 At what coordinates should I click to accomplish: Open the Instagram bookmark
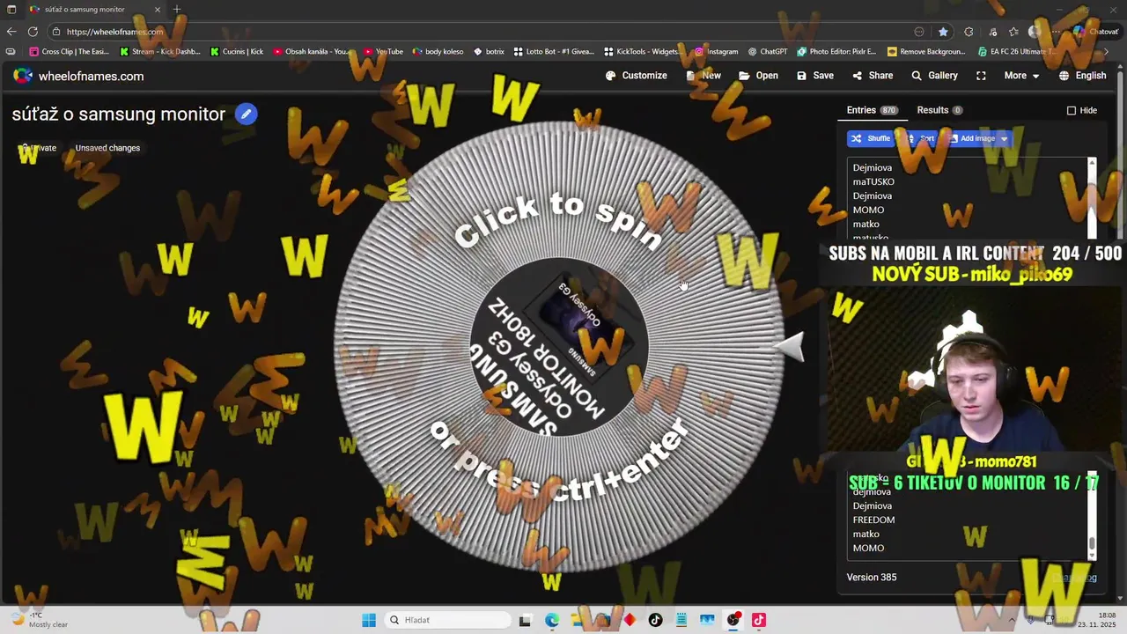click(716, 52)
